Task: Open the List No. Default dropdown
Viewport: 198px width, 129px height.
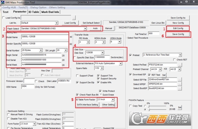Action: [57, 23]
